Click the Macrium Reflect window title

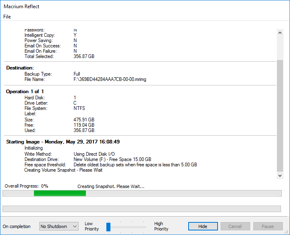click(x=21, y=7)
